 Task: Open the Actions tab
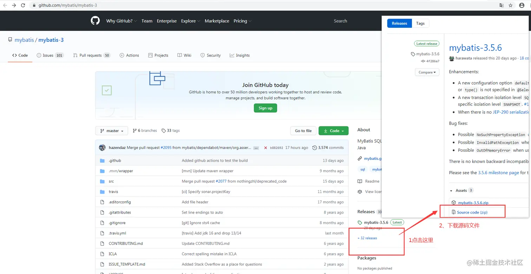[x=129, y=55]
